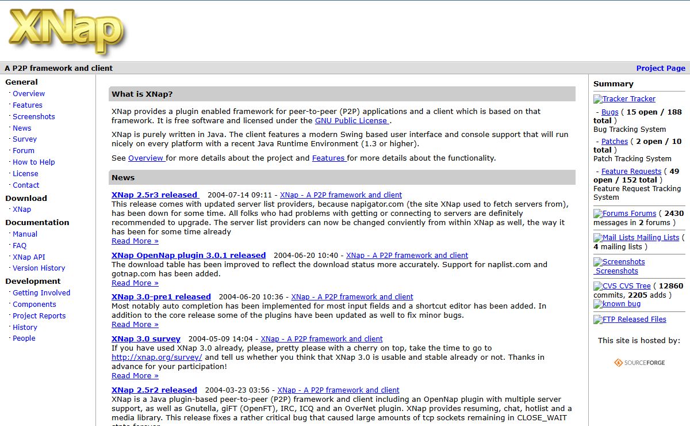The image size is (690, 426).
Task: Open the People link
Action: [24, 338]
